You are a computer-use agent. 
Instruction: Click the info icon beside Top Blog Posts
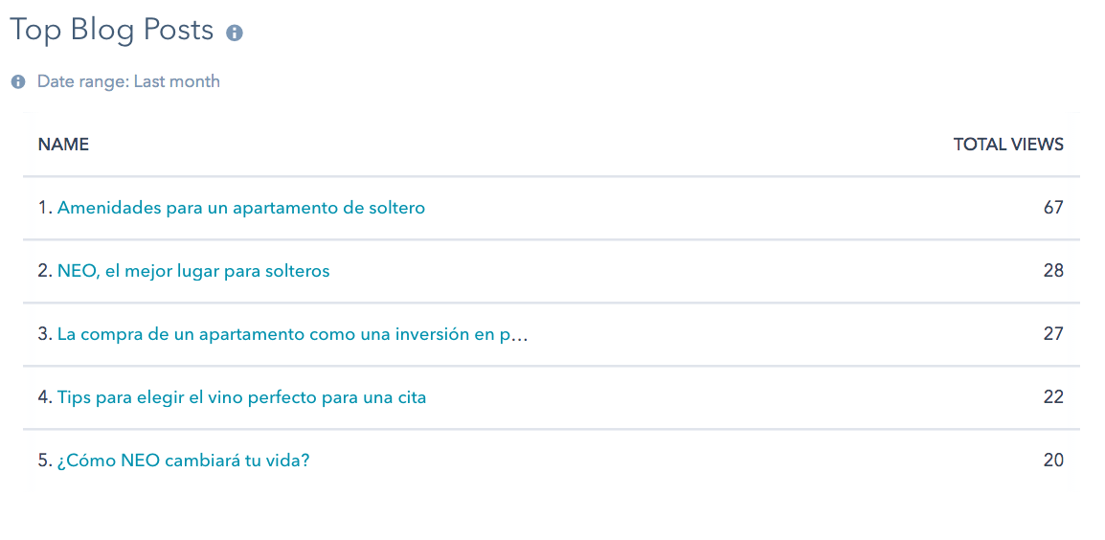click(x=235, y=34)
